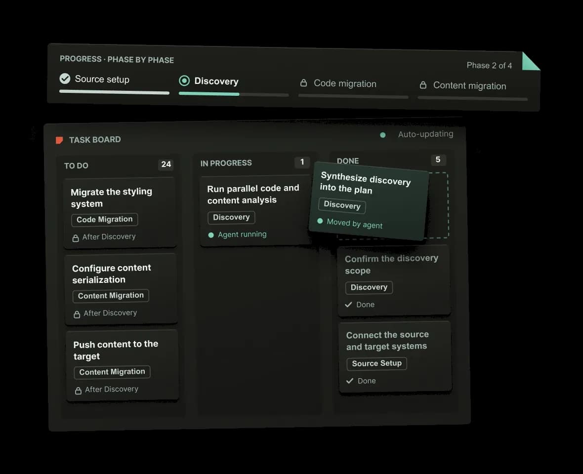The height and width of the screenshot is (474, 583).
Task: Click Discovery tag on Run parallel code card
Action: (231, 217)
